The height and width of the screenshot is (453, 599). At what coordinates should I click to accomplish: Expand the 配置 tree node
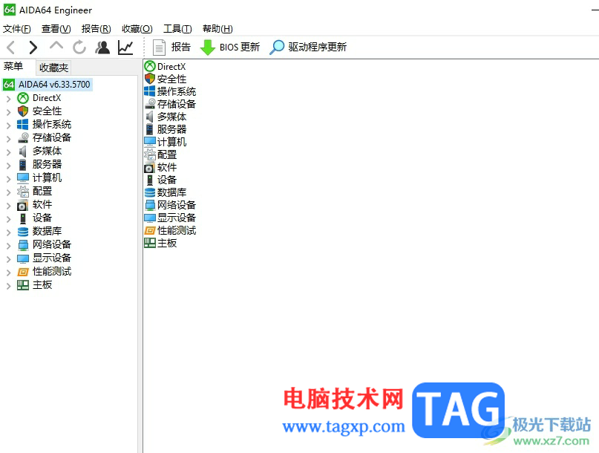click(8, 192)
